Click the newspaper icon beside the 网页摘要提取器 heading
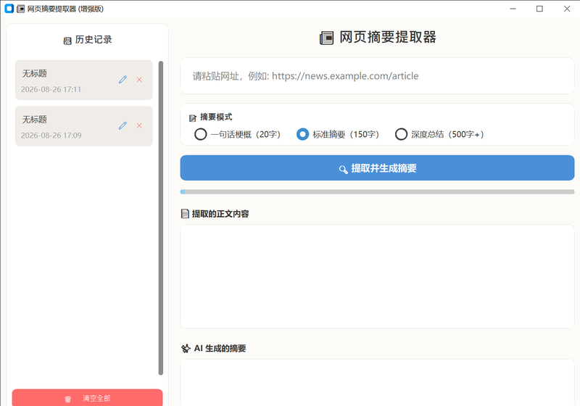 click(326, 38)
